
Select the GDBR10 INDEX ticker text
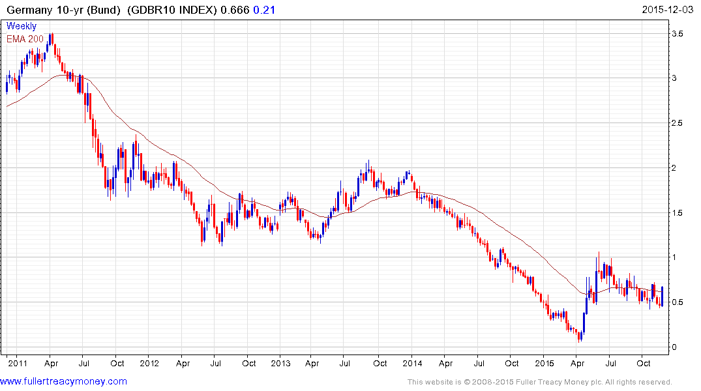click(174, 10)
